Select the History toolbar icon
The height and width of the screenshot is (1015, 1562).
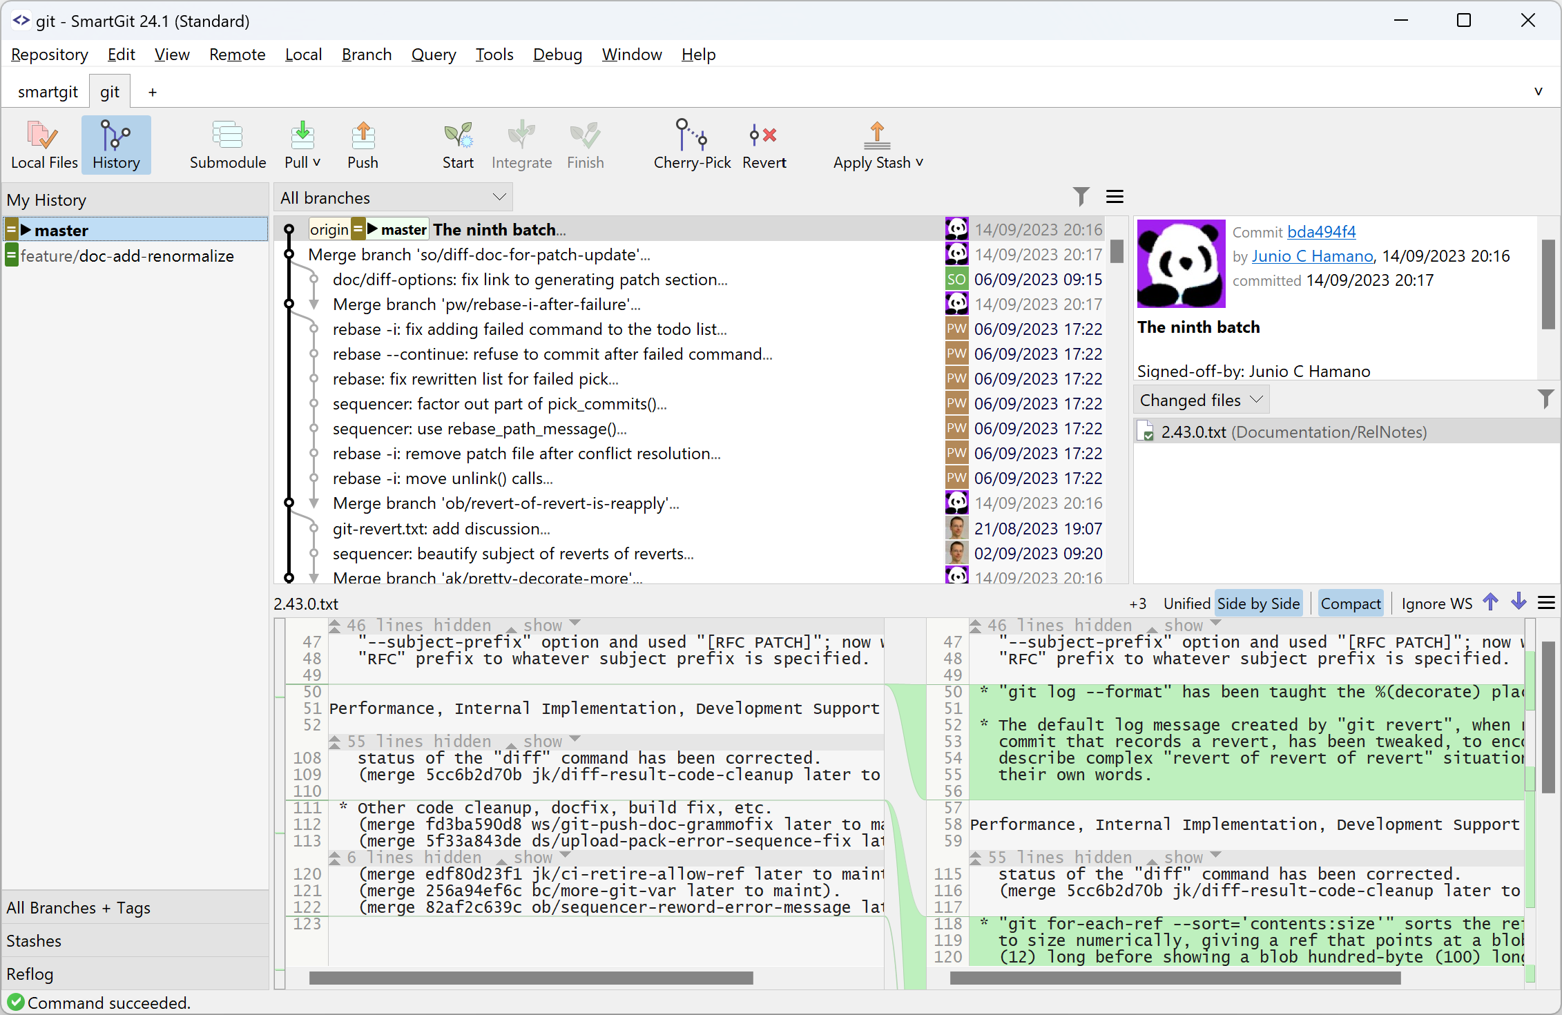pos(116,145)
